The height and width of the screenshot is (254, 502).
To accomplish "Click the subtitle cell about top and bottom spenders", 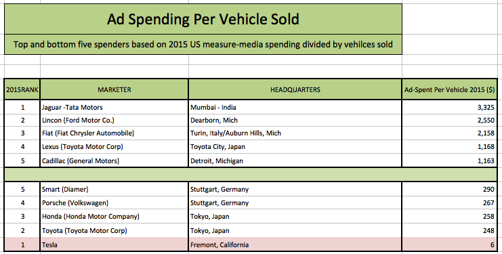I will tap(203, 44).
